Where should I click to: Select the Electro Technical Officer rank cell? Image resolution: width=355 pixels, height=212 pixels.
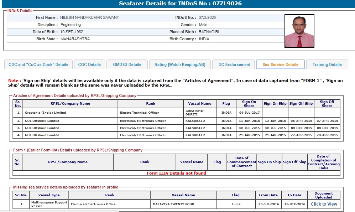(140, 113)
